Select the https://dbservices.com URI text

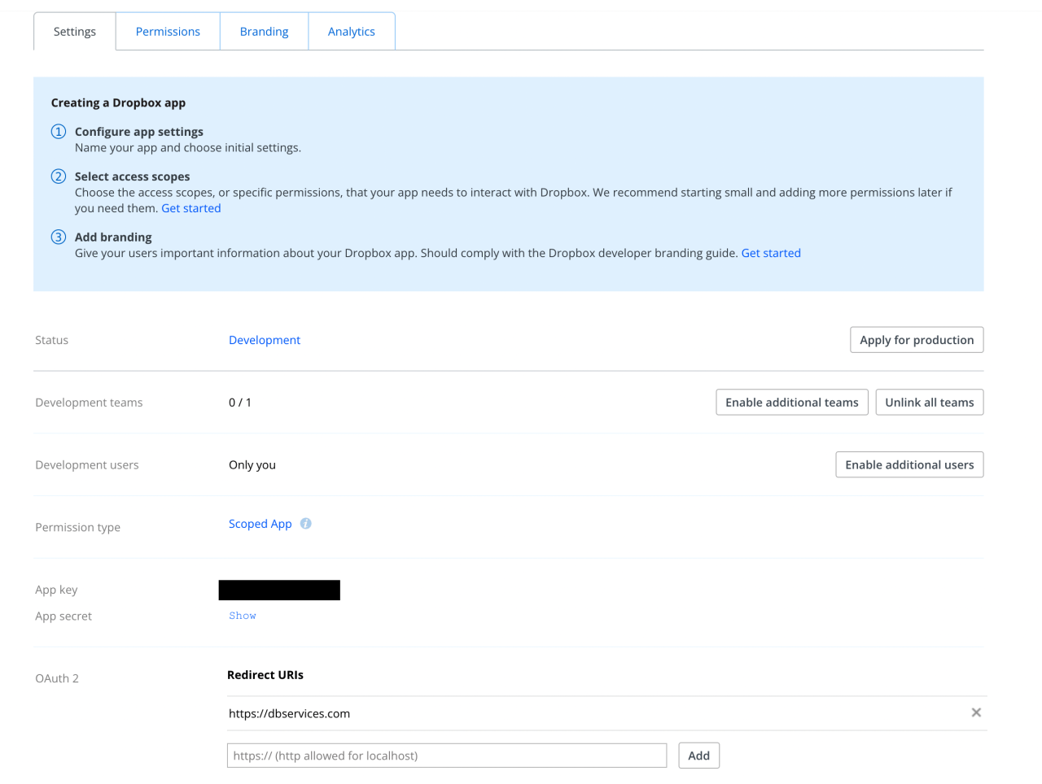point(290,713)
